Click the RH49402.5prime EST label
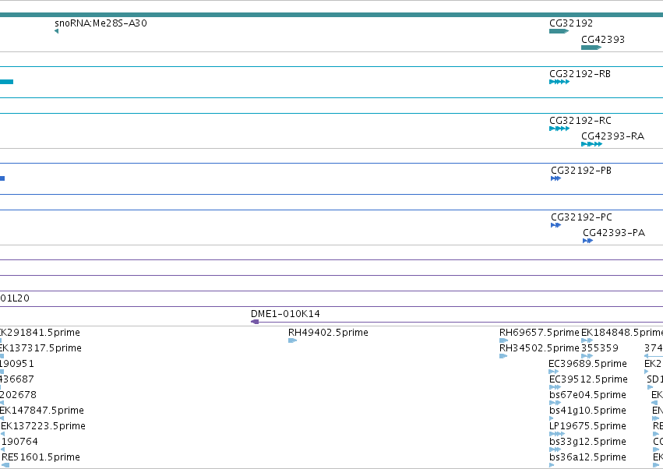Viewport: 663px width, 469px height. coord(328,333)
